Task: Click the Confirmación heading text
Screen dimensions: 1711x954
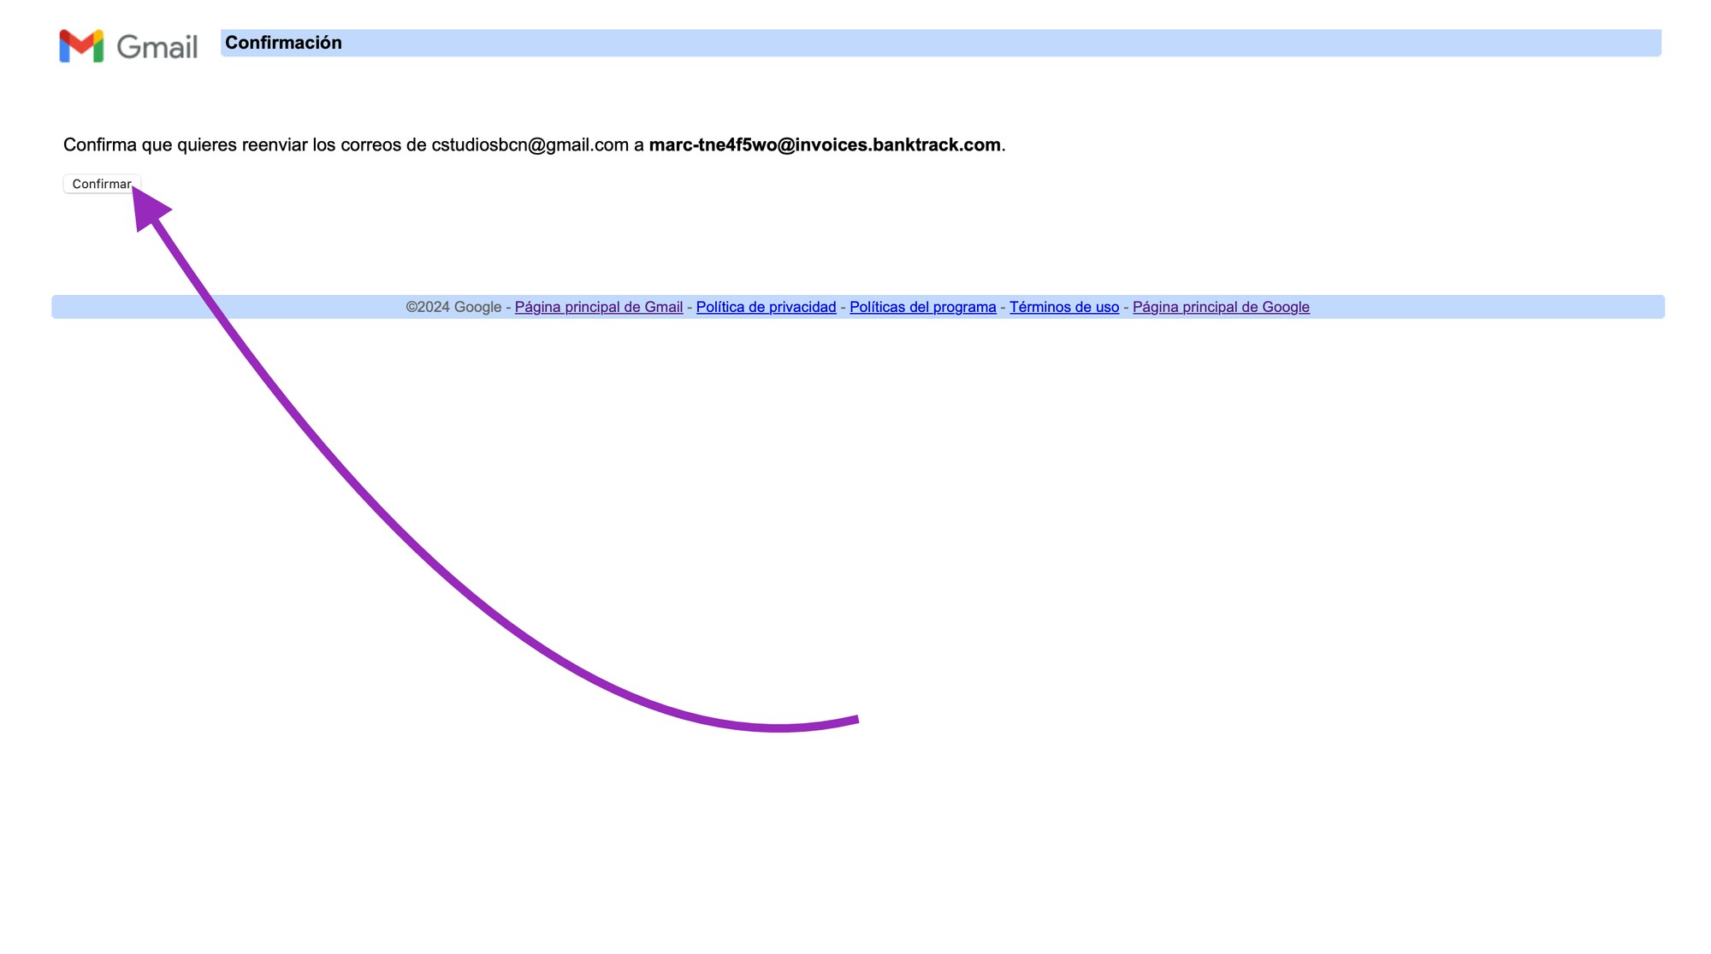Action: tap(283, 43)
